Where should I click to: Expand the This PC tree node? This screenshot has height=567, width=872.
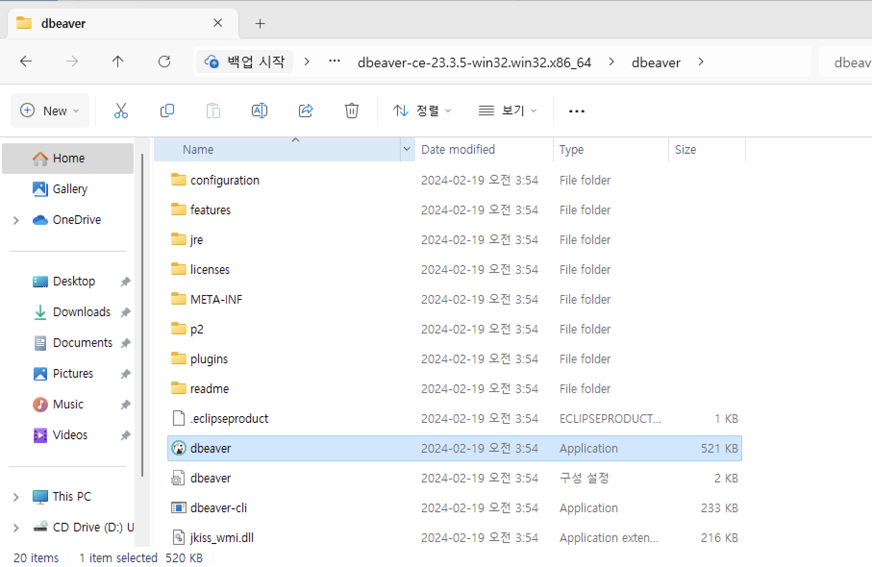click(16, 497)
